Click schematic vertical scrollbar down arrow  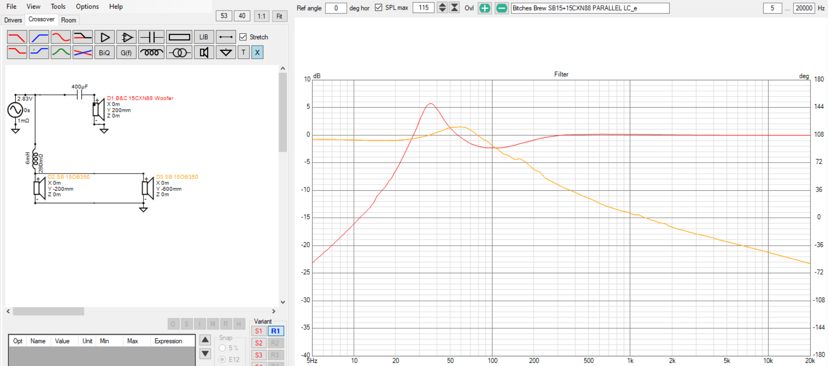(283, 302)
